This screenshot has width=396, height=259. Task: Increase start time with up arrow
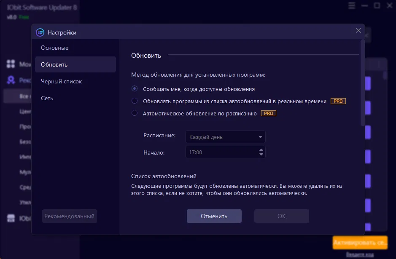pos(261,150)
